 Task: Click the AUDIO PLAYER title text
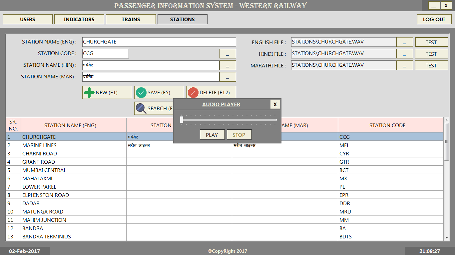coord(221,104)
